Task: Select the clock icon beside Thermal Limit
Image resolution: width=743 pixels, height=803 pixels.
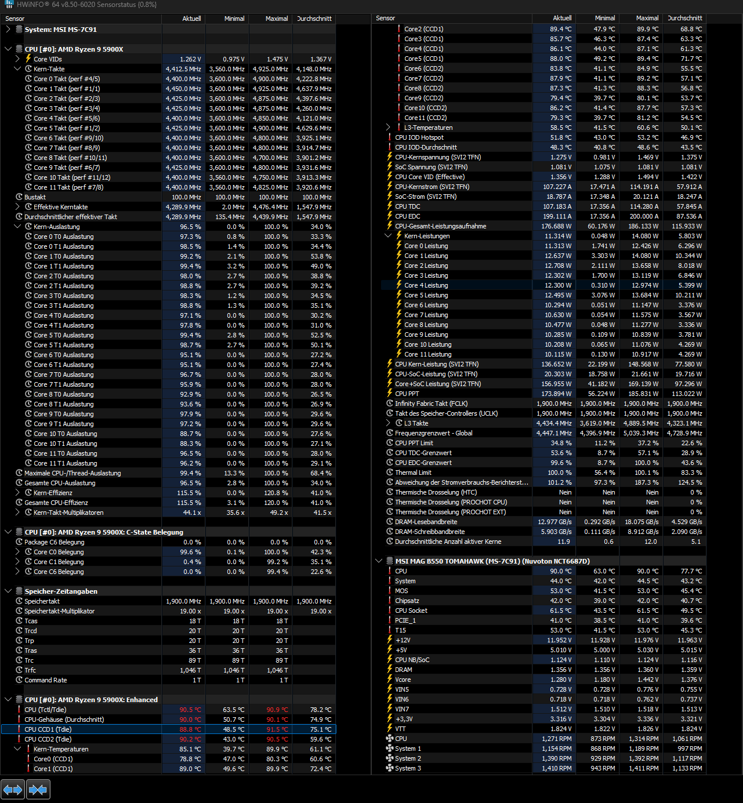Action: 390,473
